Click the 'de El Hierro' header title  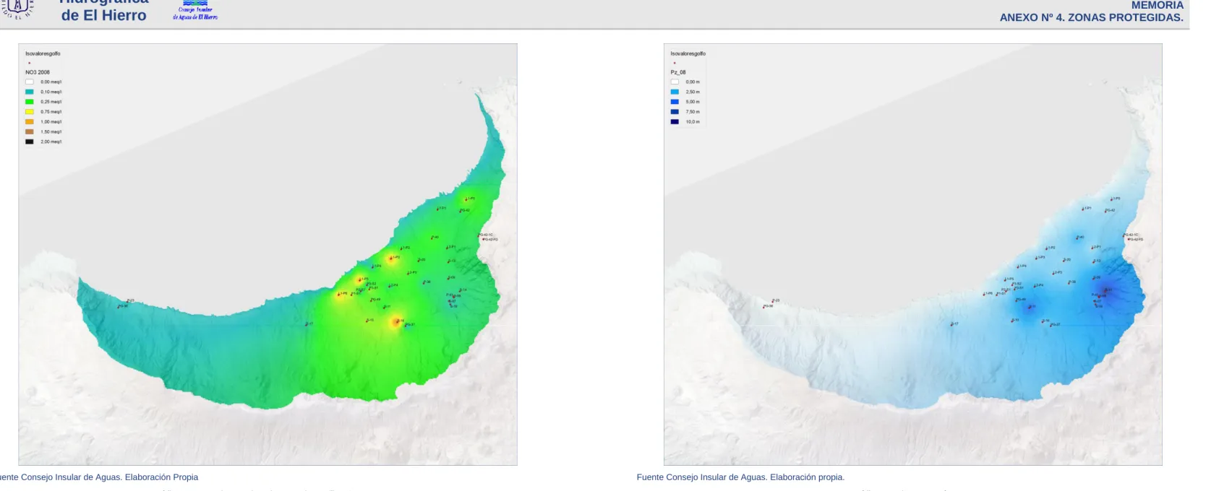103,15
